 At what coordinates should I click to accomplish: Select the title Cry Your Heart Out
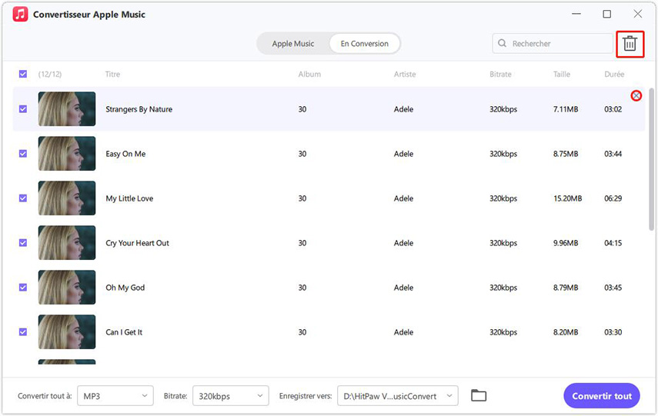(137, 243)
